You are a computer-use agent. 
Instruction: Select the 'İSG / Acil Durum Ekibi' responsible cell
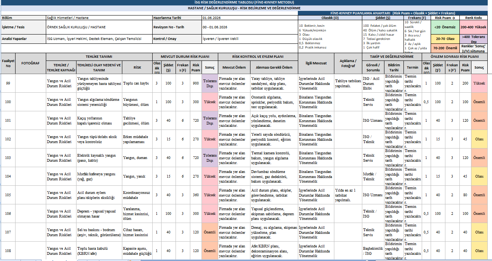373,83
